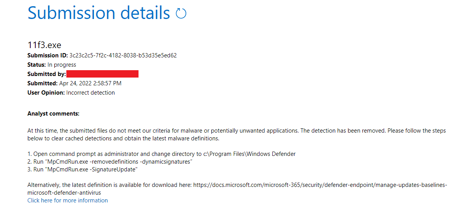Screen dimensions: 452x209
Task: Click the Submission details page heading
Action: [99, 13]
